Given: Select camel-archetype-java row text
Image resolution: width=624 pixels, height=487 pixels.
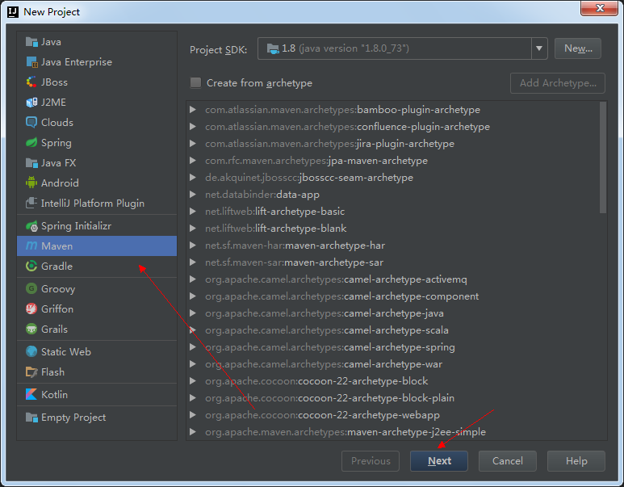Looking at the screenshot, I should (x=325, y=313).
